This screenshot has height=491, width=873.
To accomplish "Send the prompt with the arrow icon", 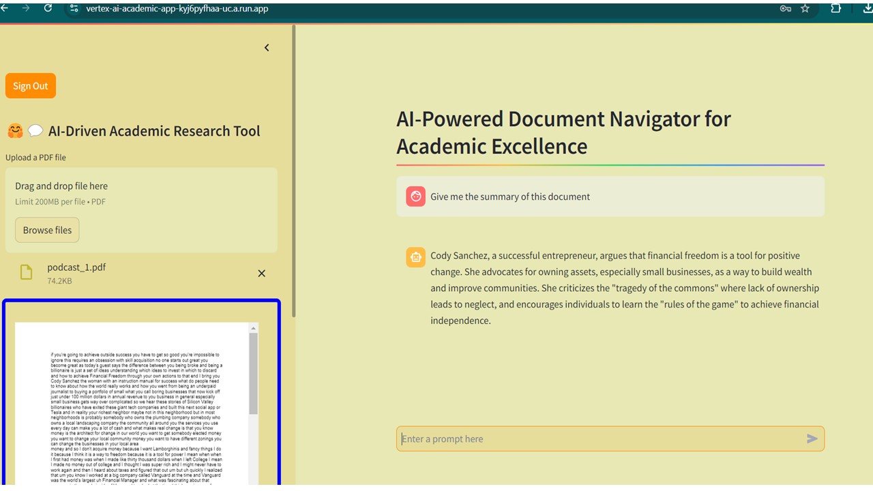I will point(812,438).
